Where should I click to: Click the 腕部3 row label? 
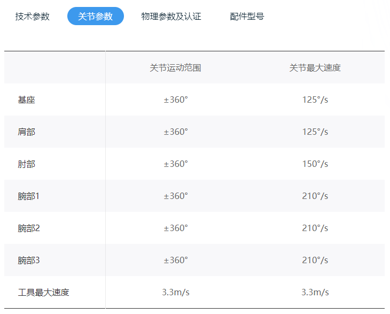point(29,261)
